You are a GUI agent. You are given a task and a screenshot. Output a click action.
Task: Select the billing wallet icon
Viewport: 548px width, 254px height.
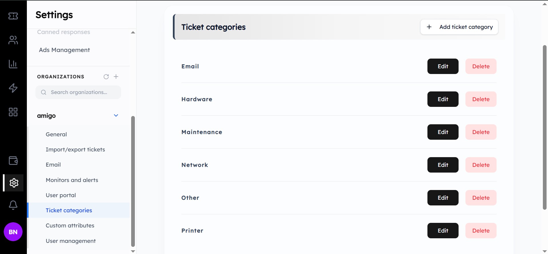tap(13, 161)
